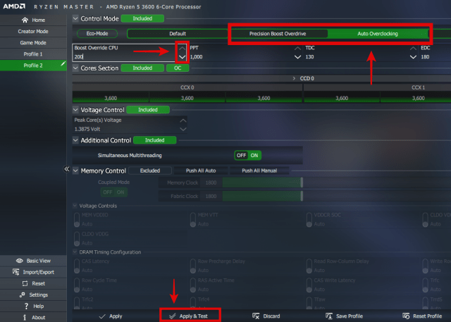Increase TDC value with up arrow
Viewport: 451px width, 322px height.
413,48
